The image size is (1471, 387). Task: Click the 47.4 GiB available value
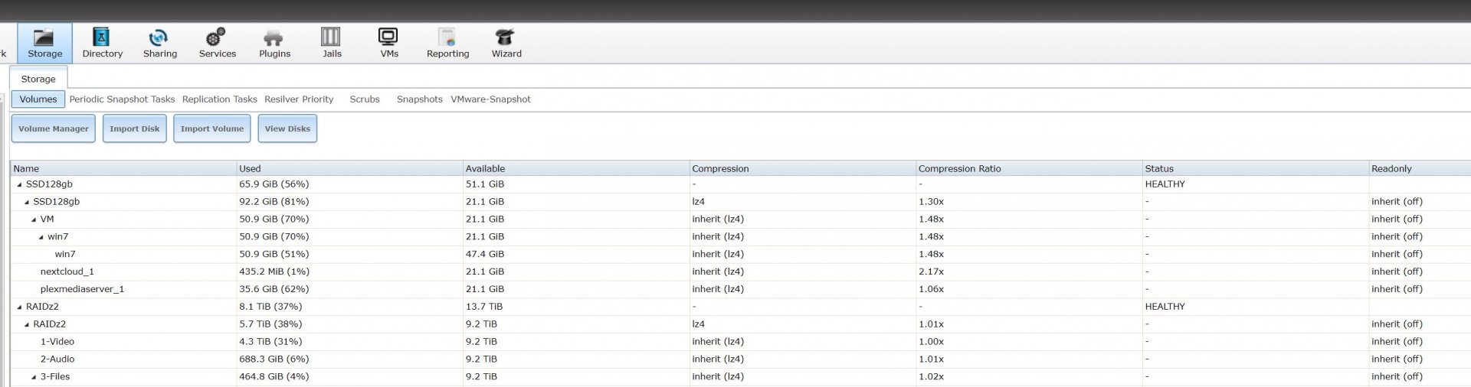(484, 254)
